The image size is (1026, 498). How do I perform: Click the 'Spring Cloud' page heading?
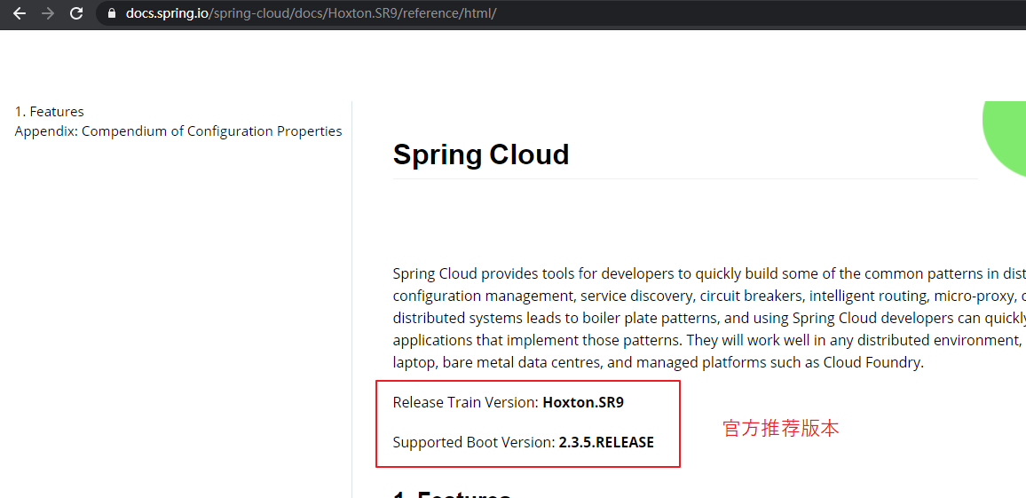coord(481,154)
